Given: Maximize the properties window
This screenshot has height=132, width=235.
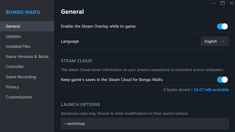Looking at the screenshot, I should pyautogui.click(x=223, y=3).
